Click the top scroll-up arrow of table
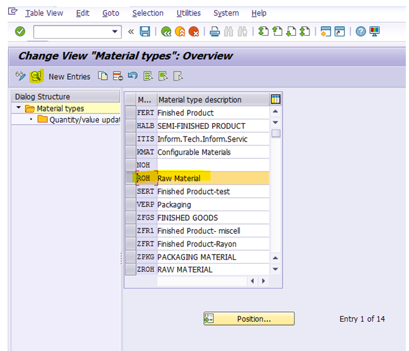Image resolution: width=409 pixels, height=351 pixels. 275,112
